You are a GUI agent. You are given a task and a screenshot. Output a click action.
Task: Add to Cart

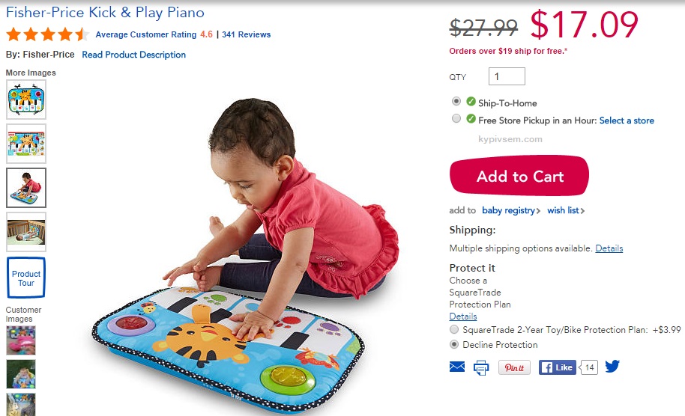pos(519,176)
